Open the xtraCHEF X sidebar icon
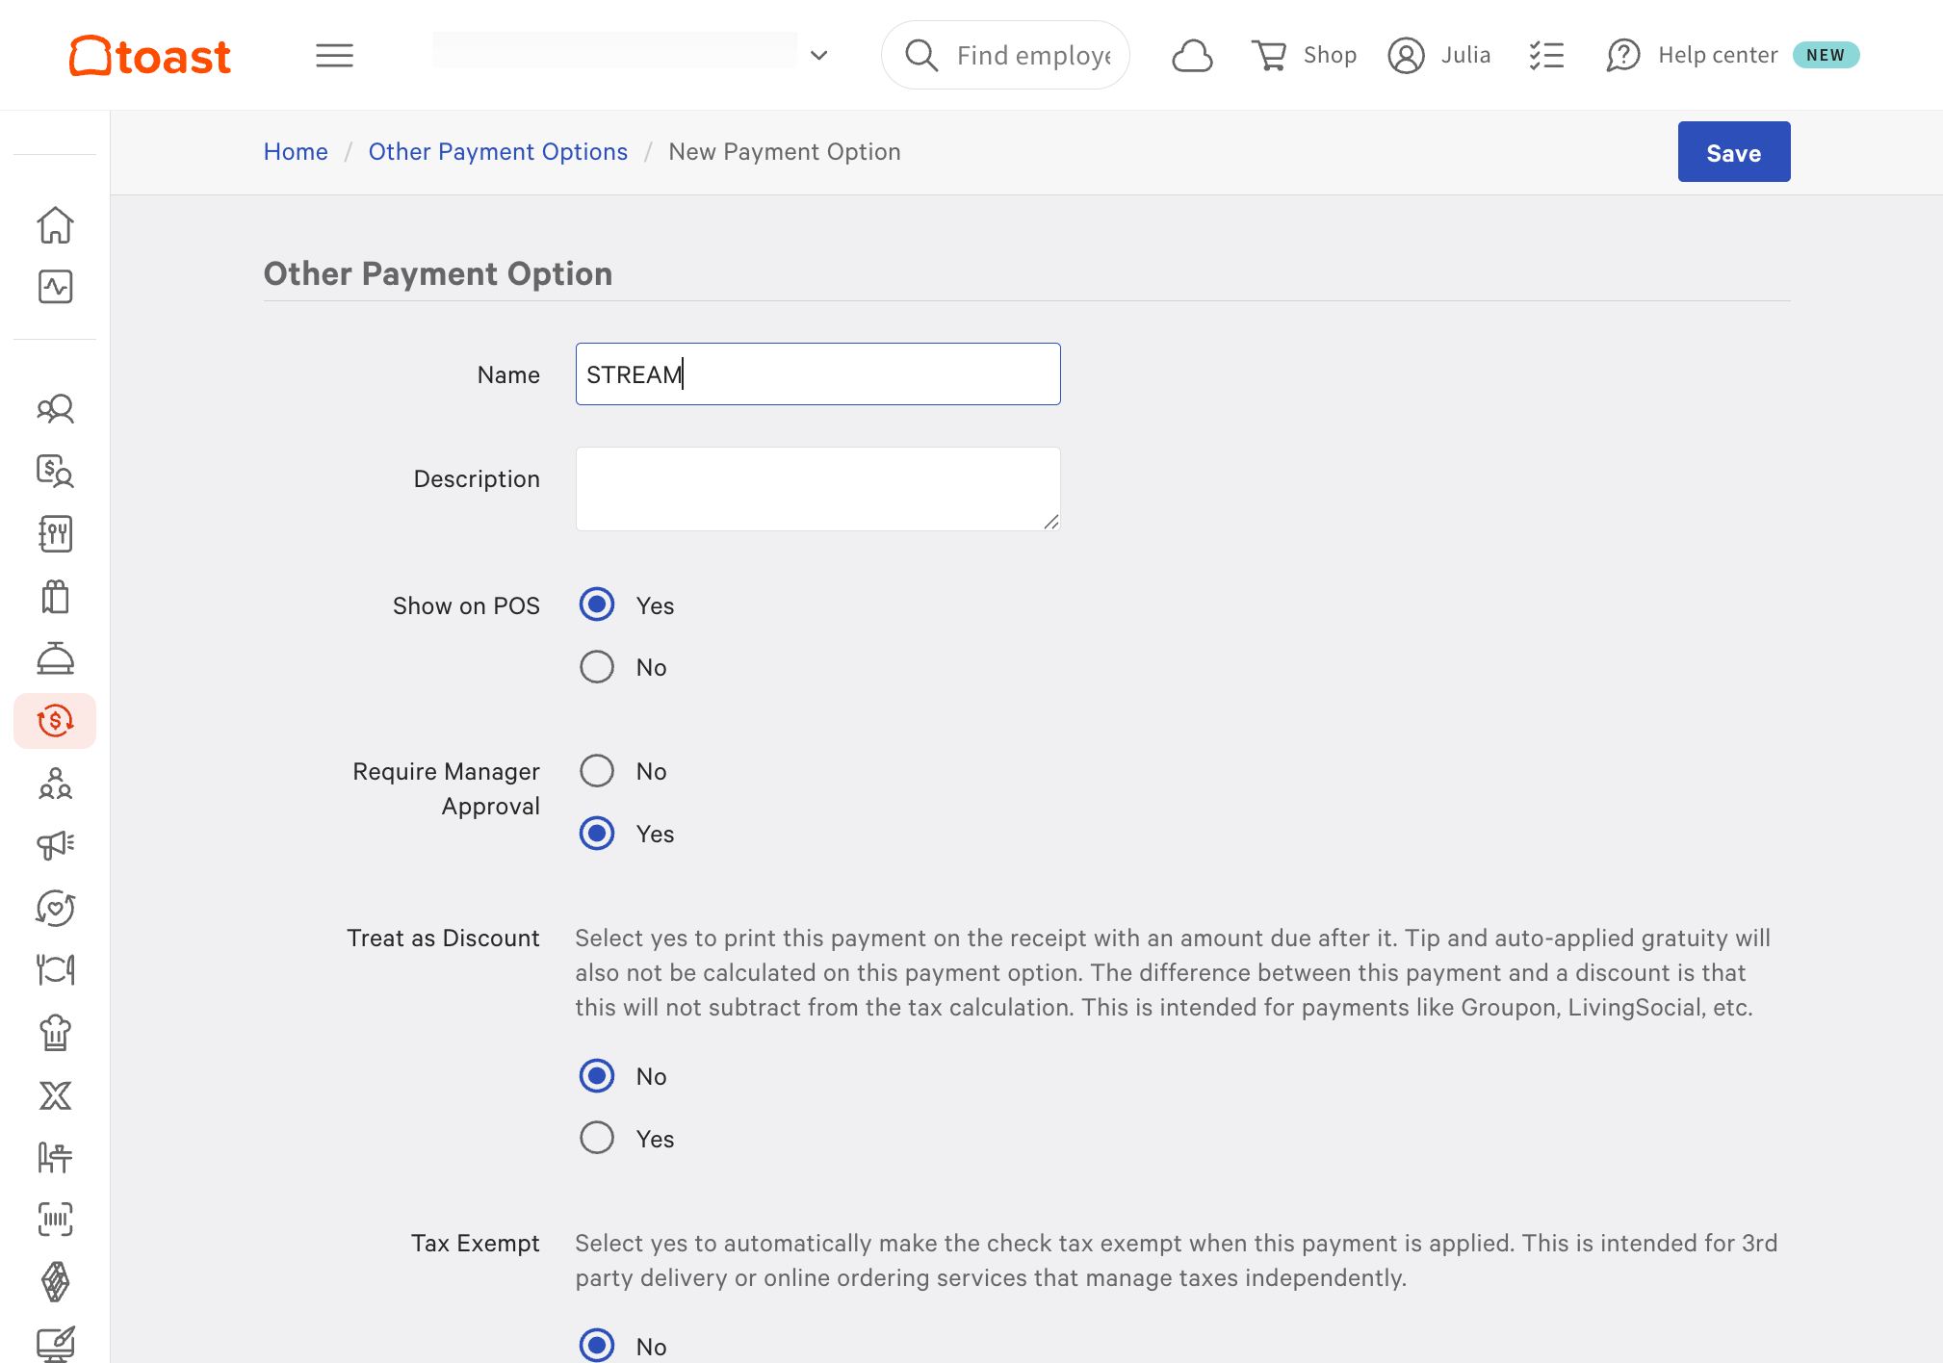Screen dimensions: 1943x1363 pyautogui.click(x=55, y=1095)
